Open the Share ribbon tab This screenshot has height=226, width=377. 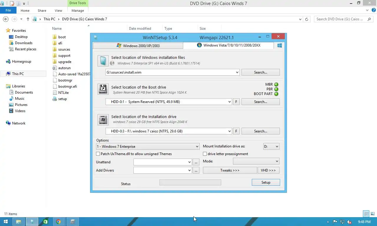click(42, 11)
